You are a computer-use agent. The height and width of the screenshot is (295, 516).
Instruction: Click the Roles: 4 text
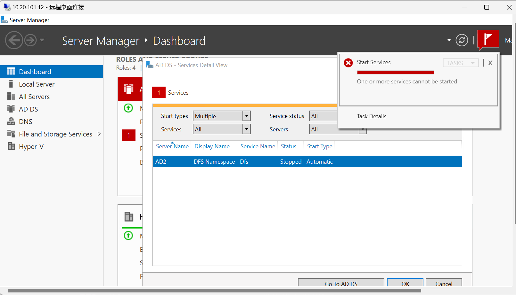(x=126, y=68)
